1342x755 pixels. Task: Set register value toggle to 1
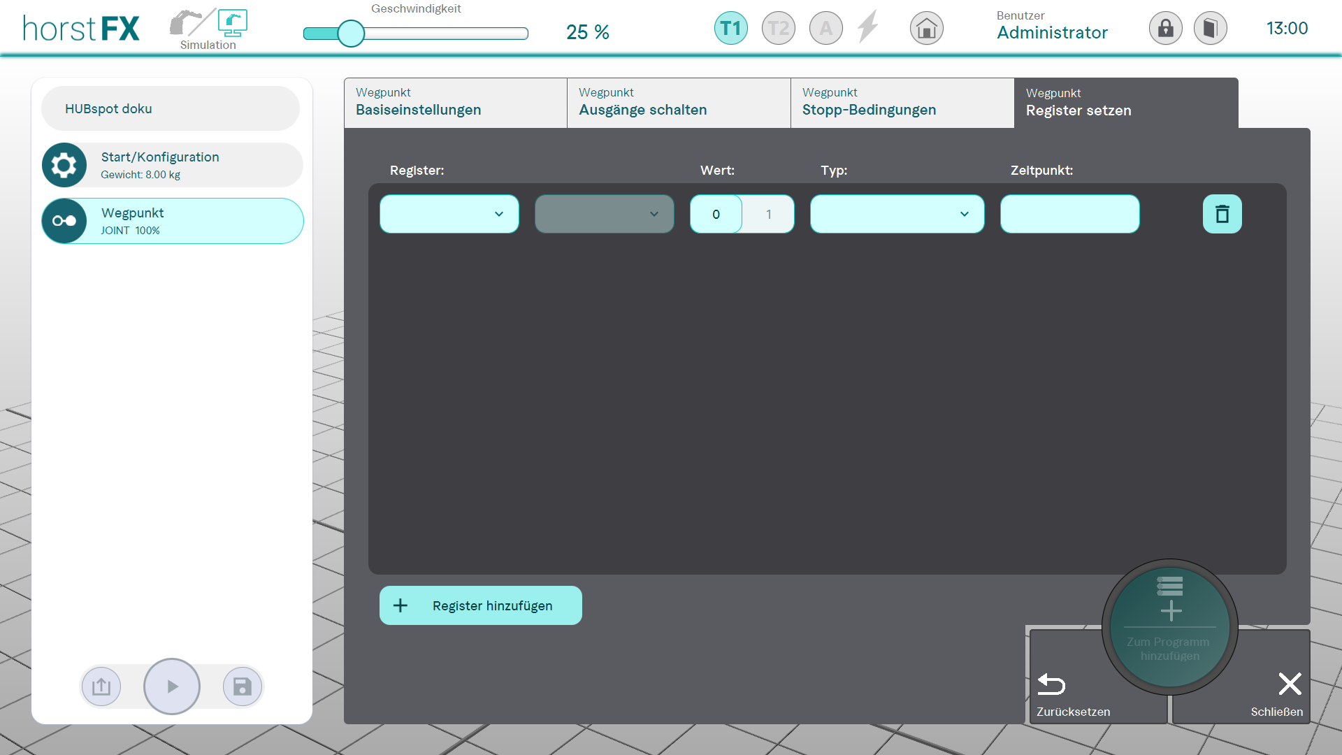768,215
